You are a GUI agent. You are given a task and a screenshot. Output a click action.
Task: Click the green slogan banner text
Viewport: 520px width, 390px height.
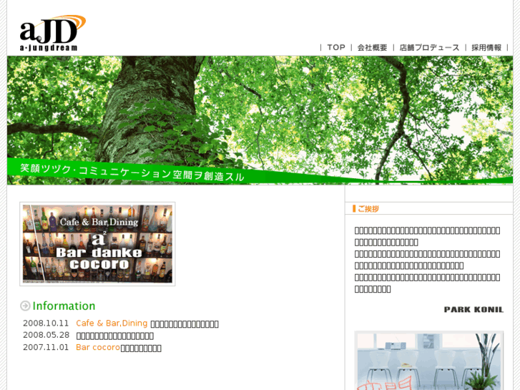(x=132, y=172)
